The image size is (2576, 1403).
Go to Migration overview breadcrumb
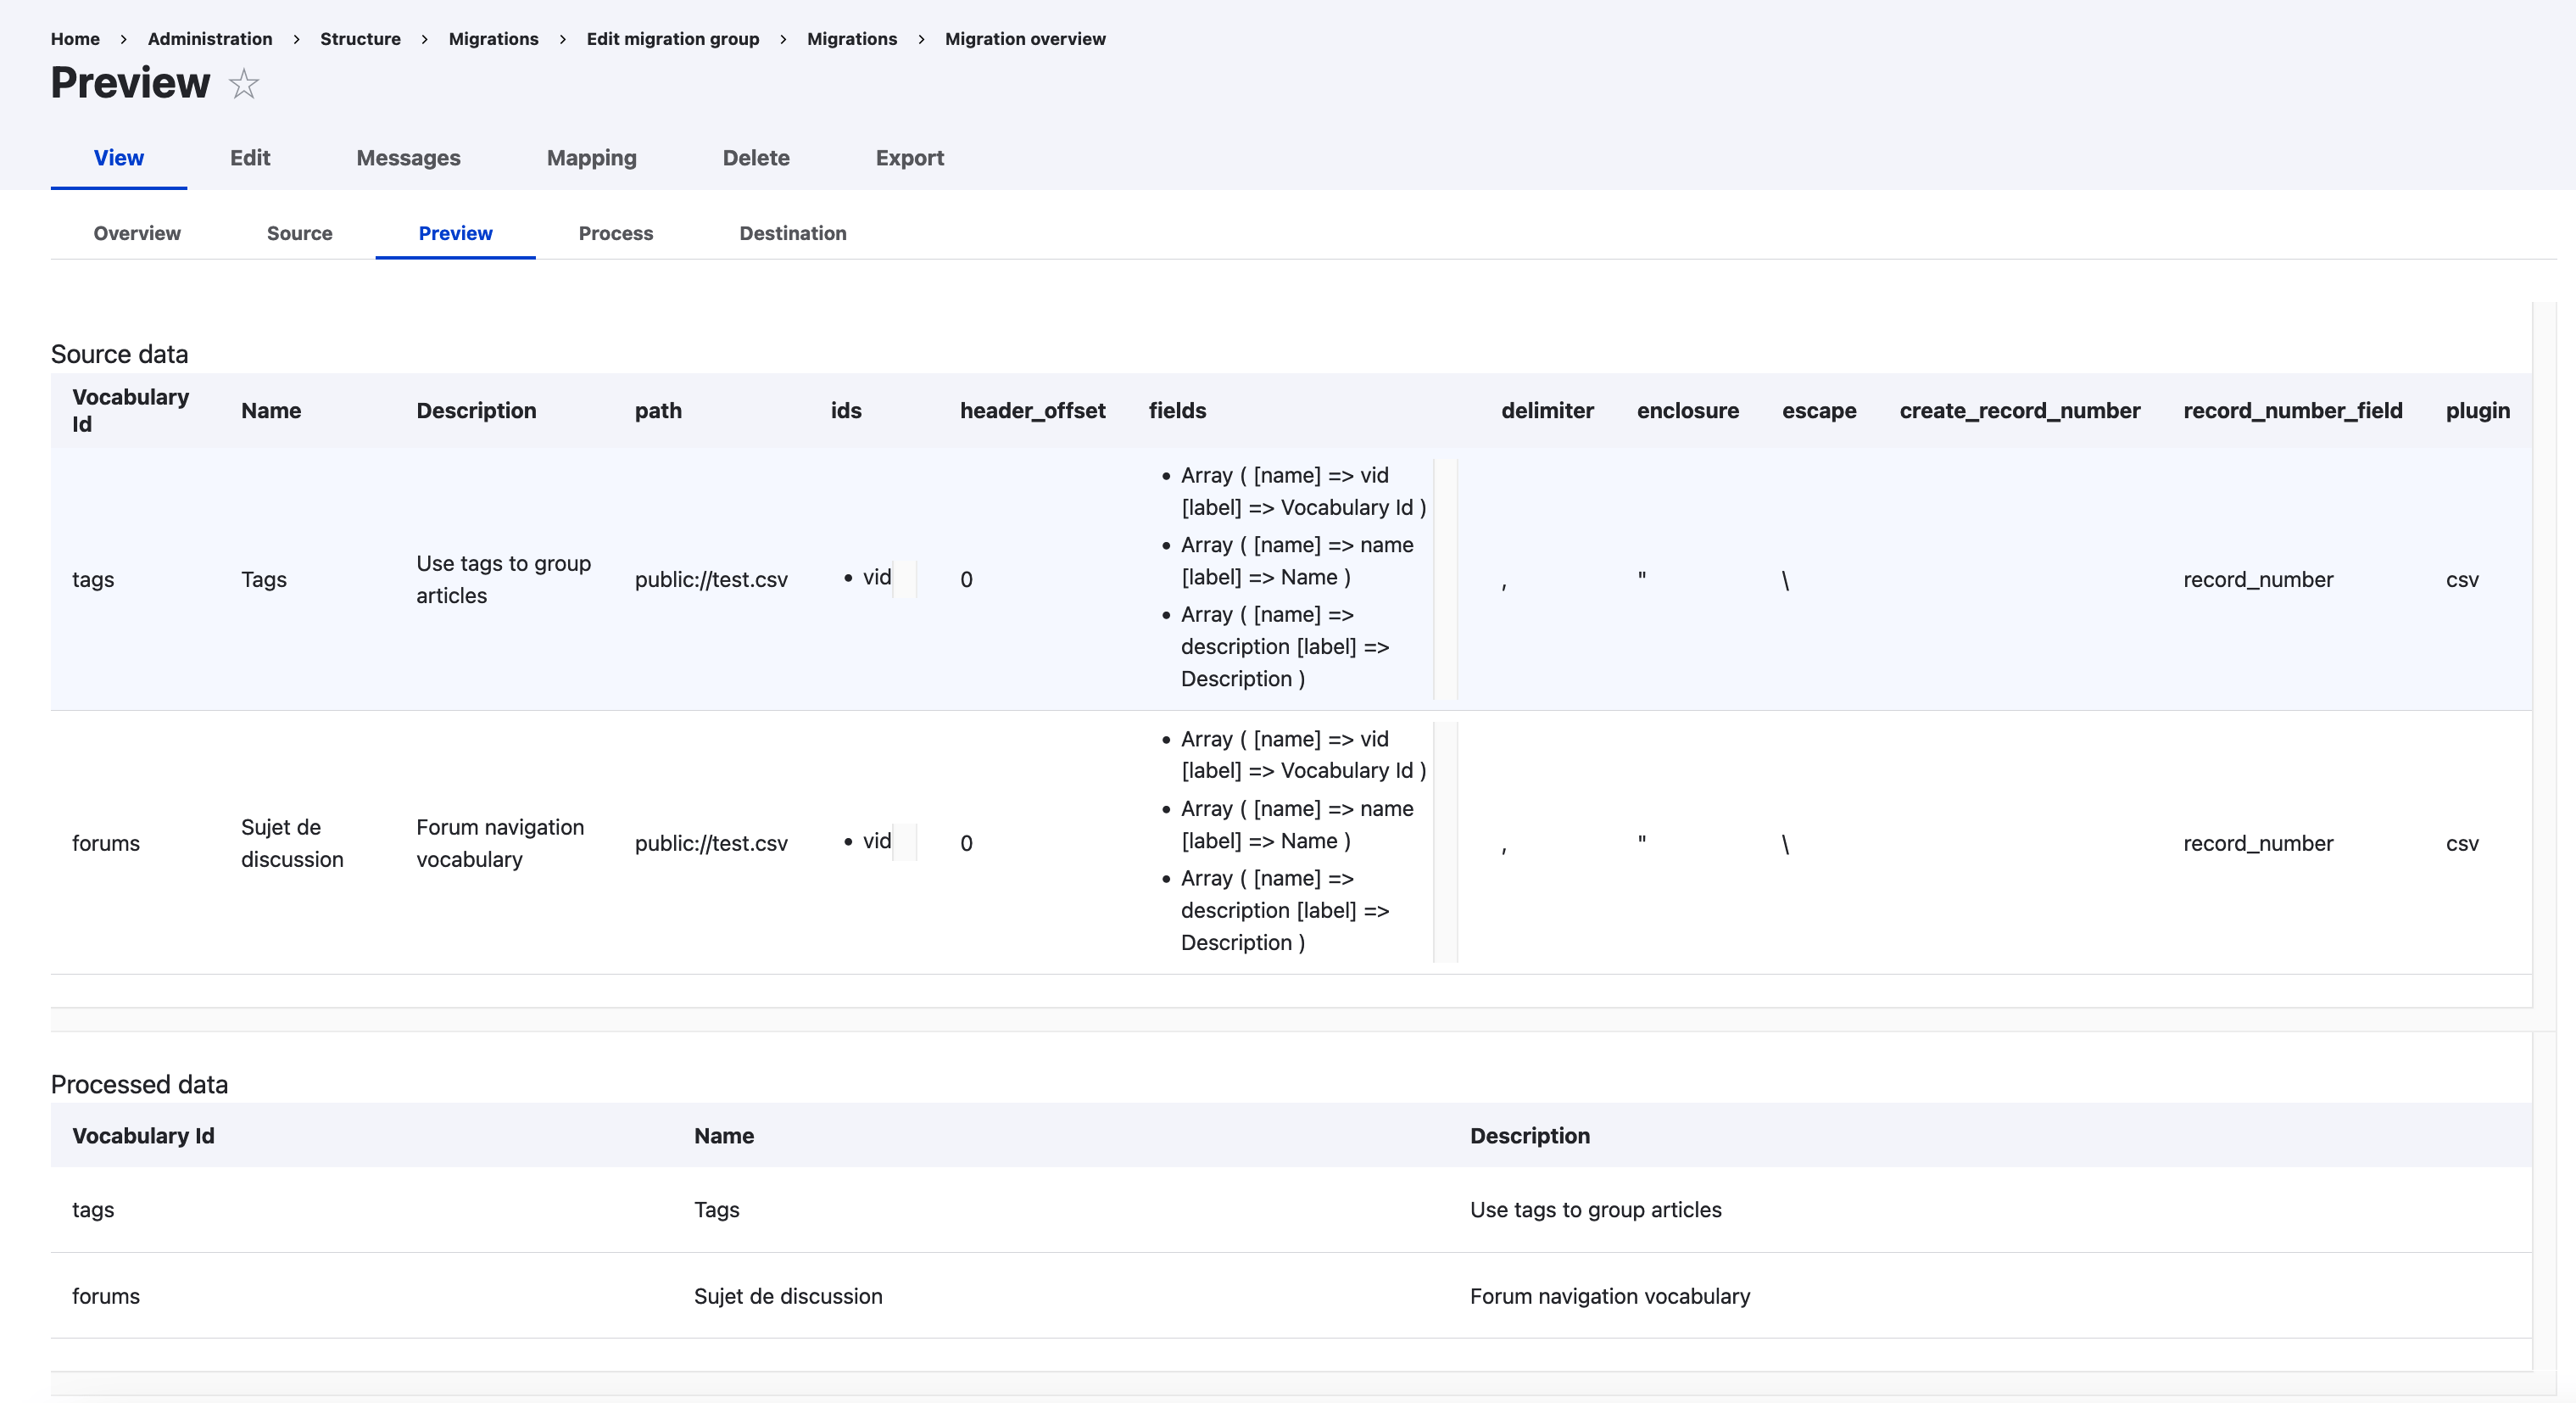[1025, 39]
